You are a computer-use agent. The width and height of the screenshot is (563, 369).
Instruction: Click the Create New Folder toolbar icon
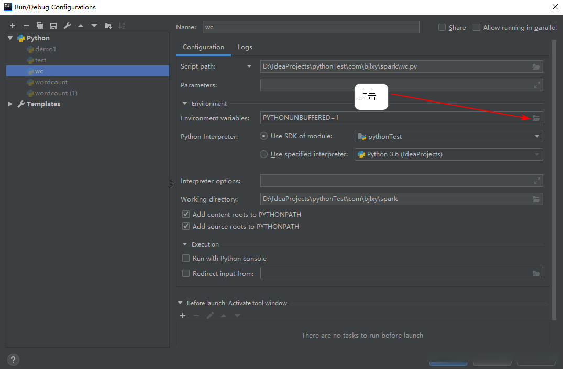pyautogui.click(x=108, y=26)
